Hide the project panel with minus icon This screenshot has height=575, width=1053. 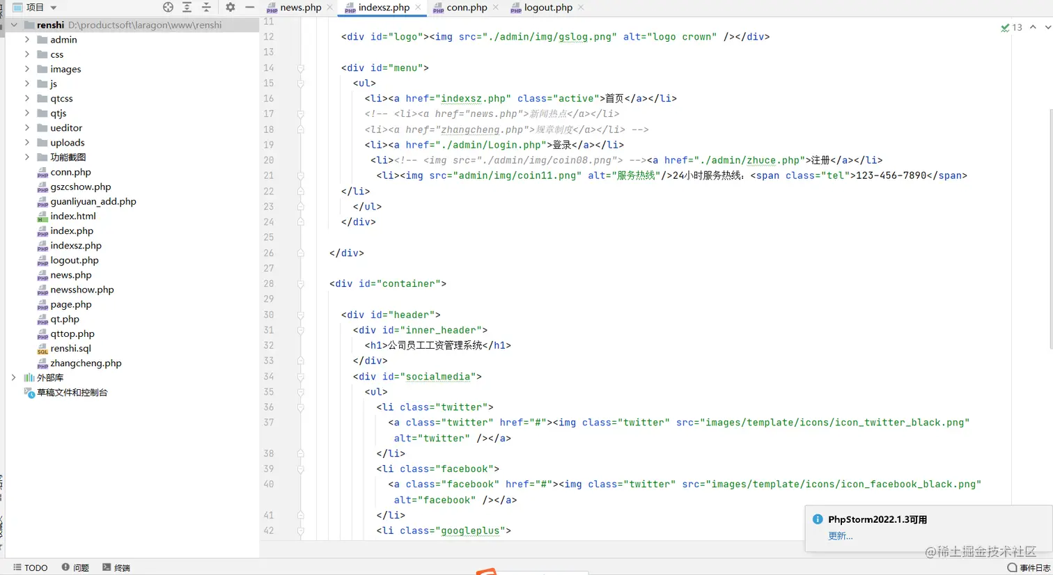[x=249, y=7]
